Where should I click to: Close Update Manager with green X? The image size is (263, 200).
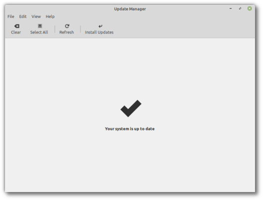pos(249,8)
